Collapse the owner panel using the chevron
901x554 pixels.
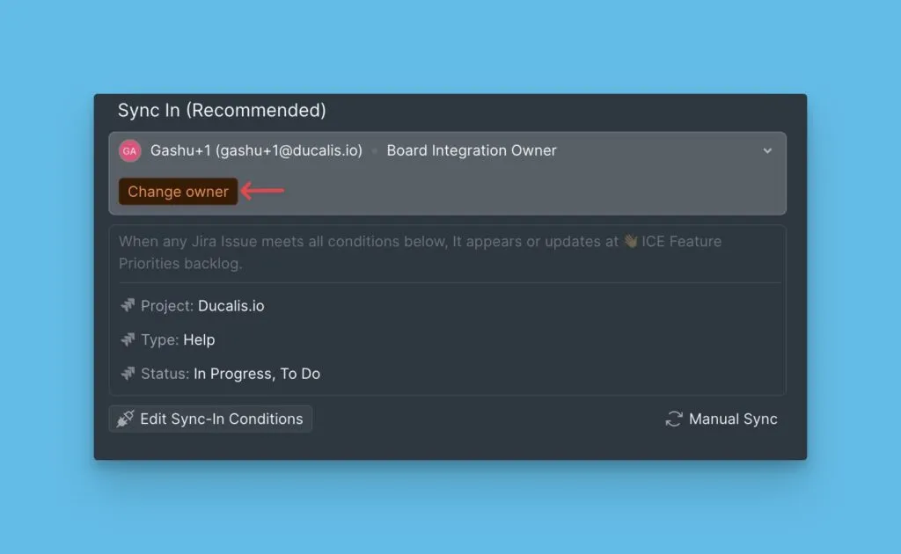click(767, 150)
